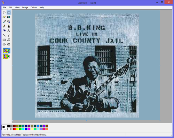Open the Colors menu

[34, 8]
